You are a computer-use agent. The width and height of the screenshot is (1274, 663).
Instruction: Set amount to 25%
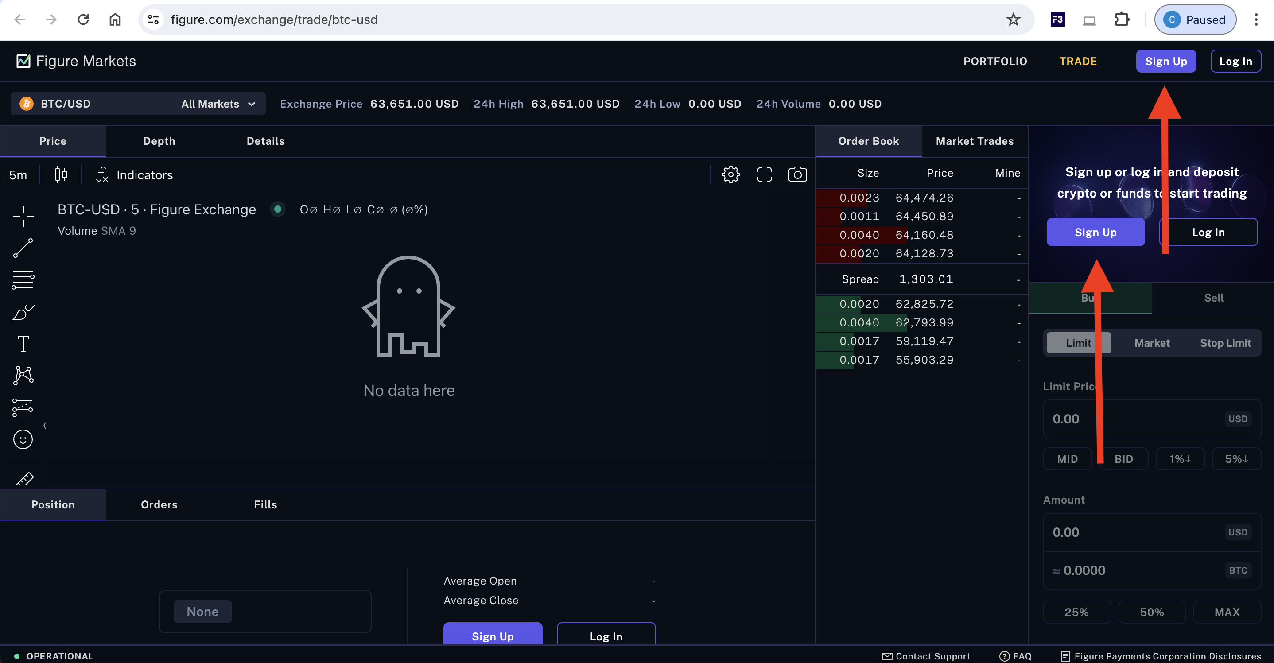click(1077, 612)
